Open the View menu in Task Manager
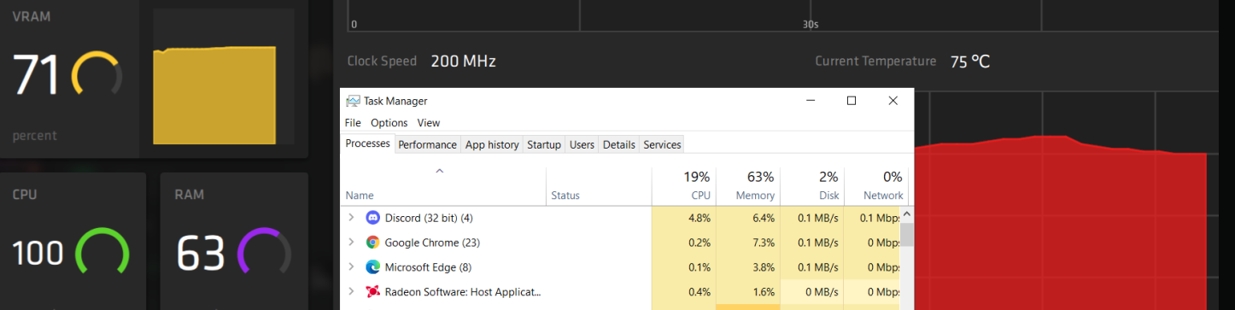 coord(429,123)
